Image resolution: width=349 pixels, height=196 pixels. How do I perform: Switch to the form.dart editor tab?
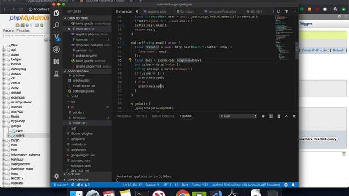[x=185, y=11]
